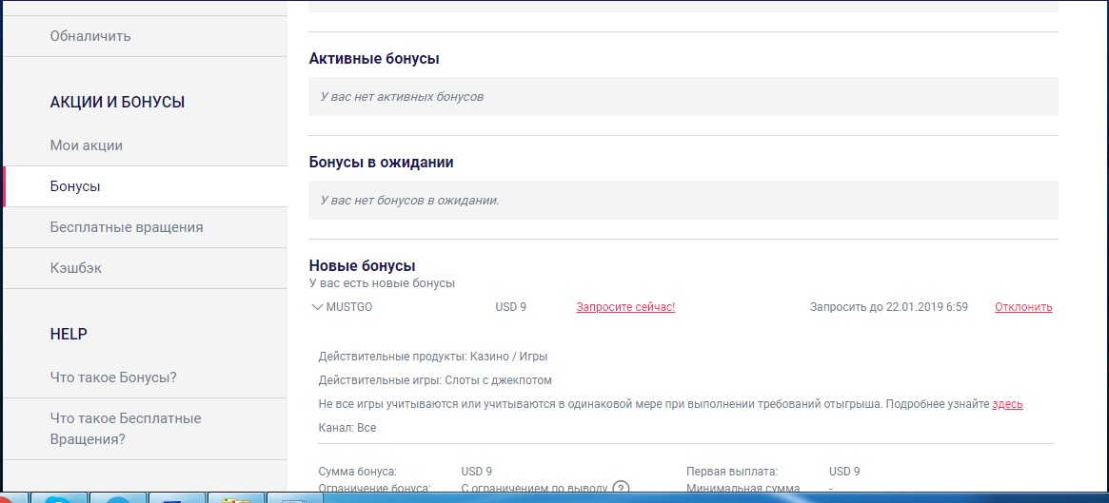
Task: Click the 'Запросить до 22.01.2019 6:59' deadline text
Action: coord(888,307)
